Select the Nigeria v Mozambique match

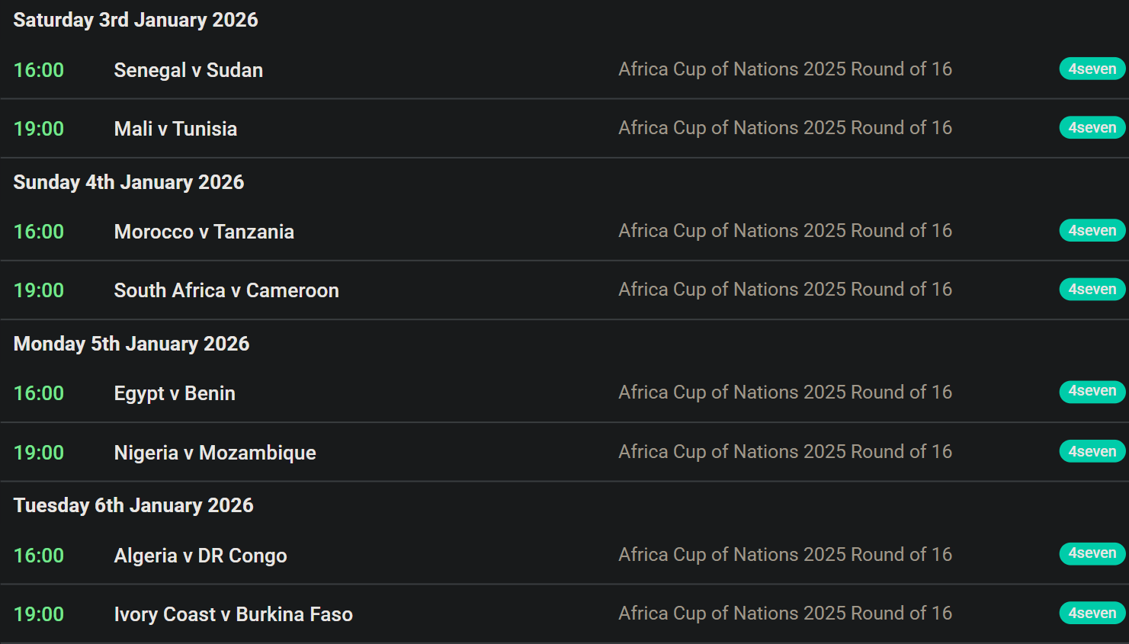tap(215, 453)
